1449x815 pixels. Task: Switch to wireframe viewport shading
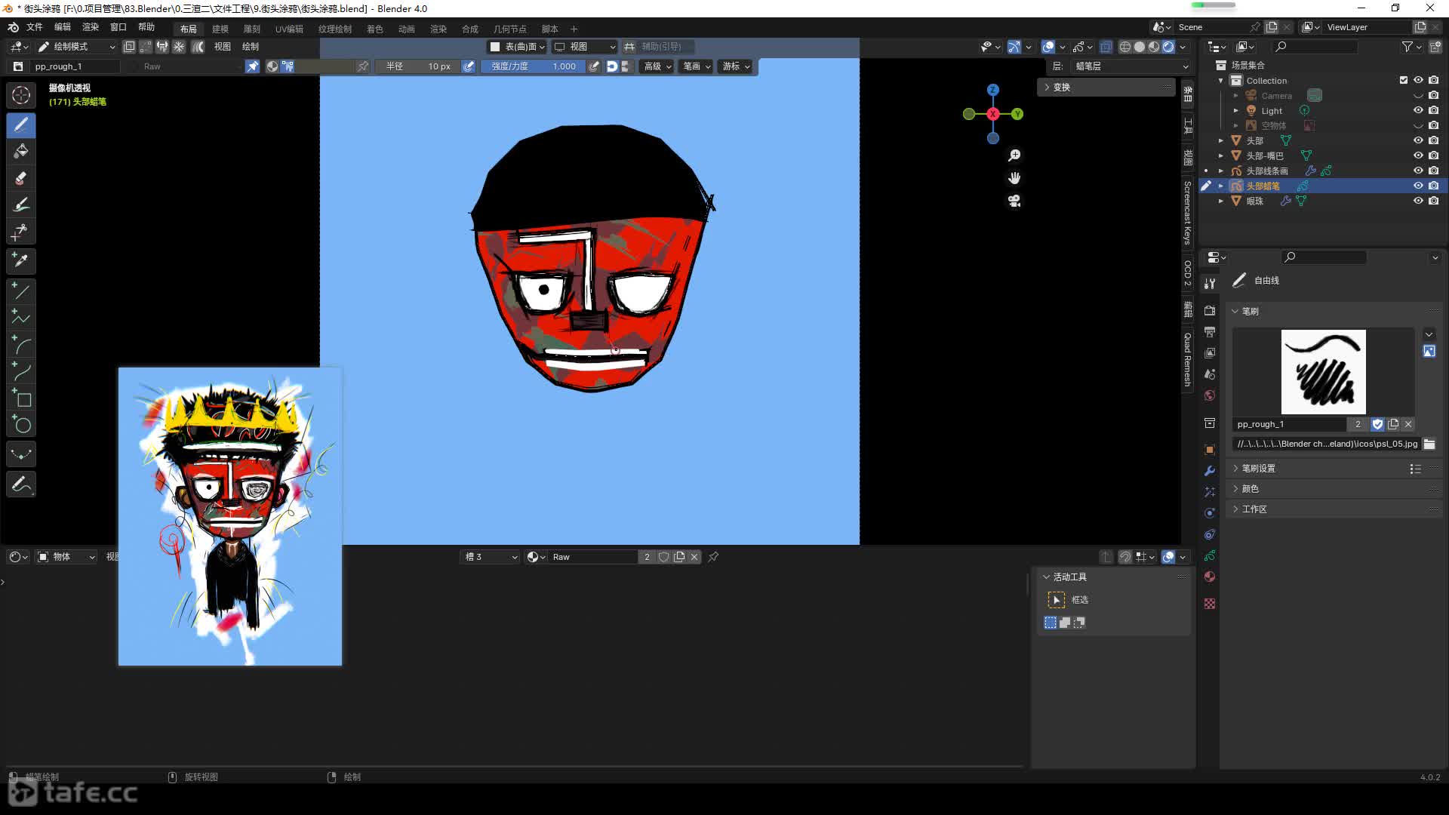click(x=1125, y=47)
